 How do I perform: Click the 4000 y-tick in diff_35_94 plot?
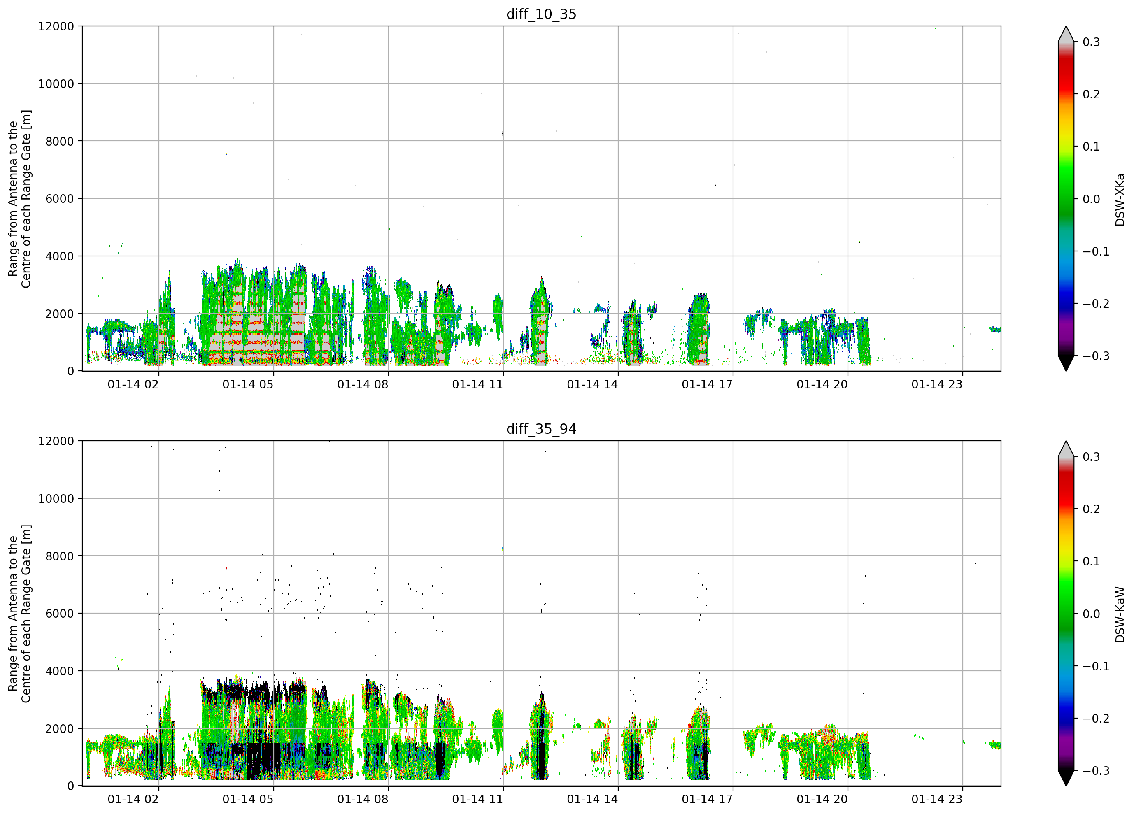pyautogui.click(x=60, y=672)
